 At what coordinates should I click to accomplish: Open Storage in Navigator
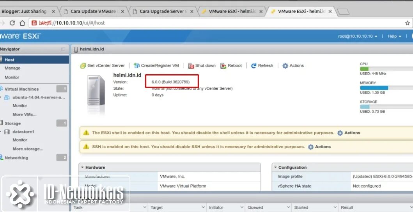click(12, 123)
